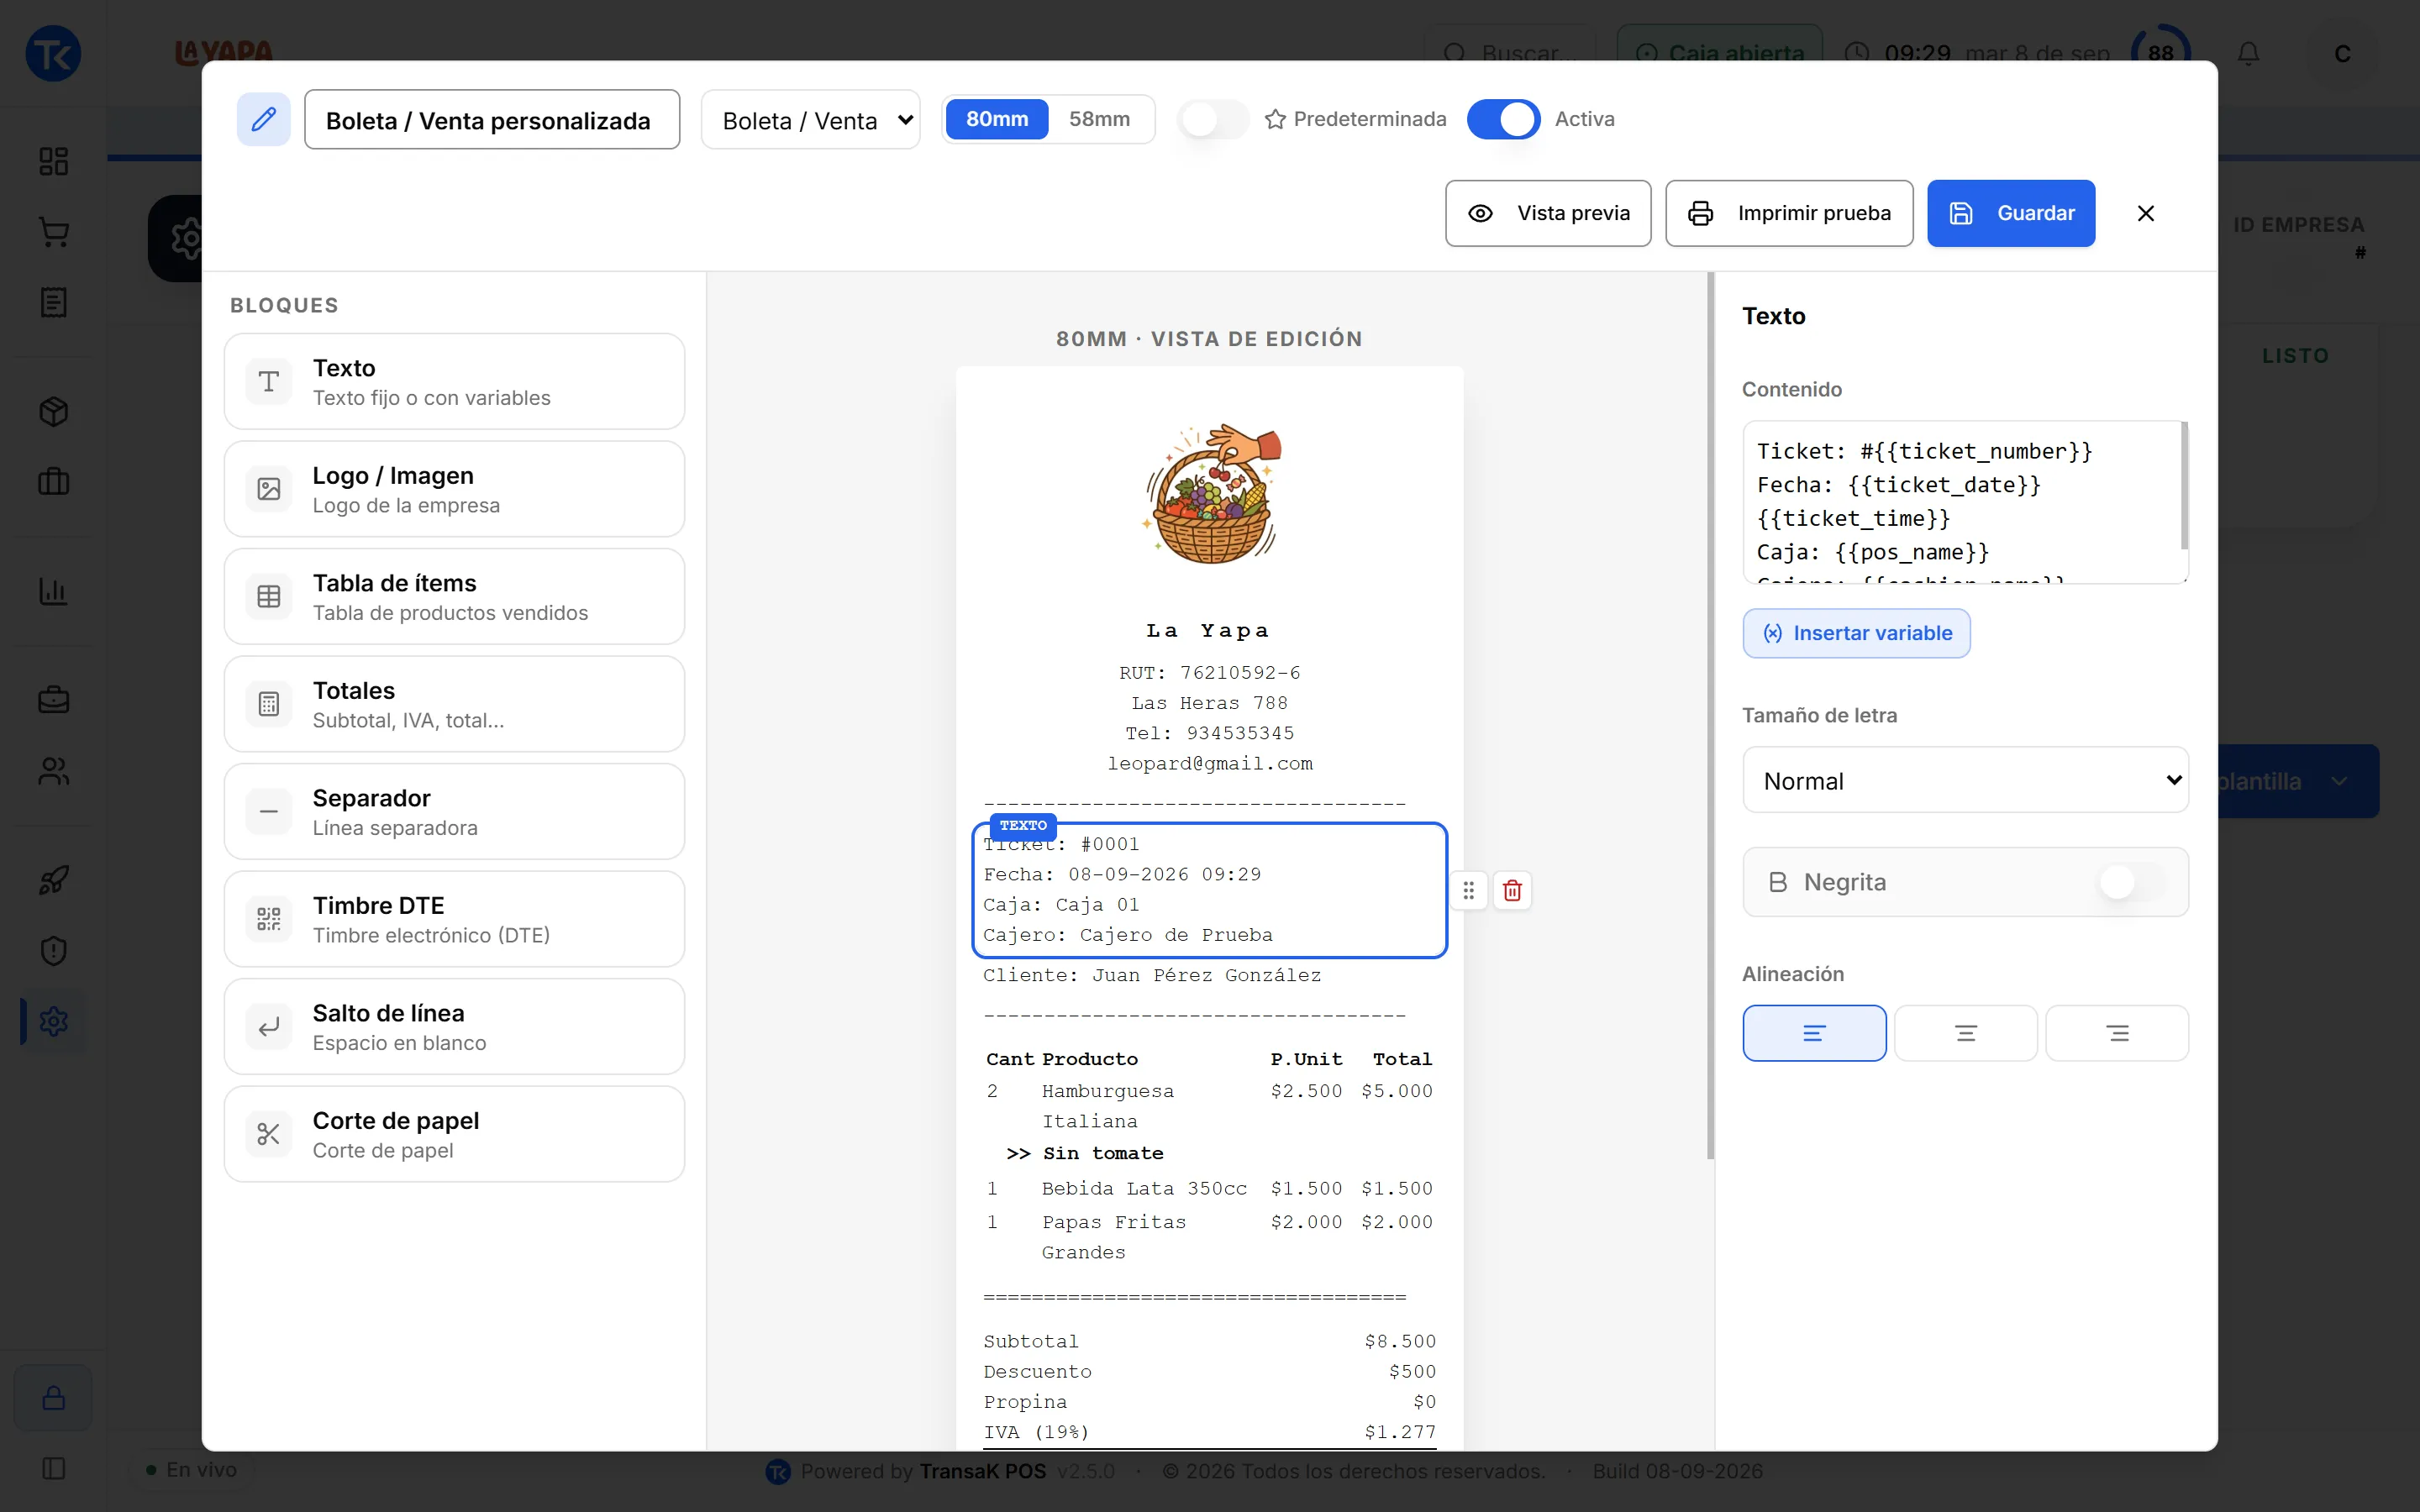Open the shopping cart icon in sidebar
2420x1512 pixels.
tap(53, 232)
